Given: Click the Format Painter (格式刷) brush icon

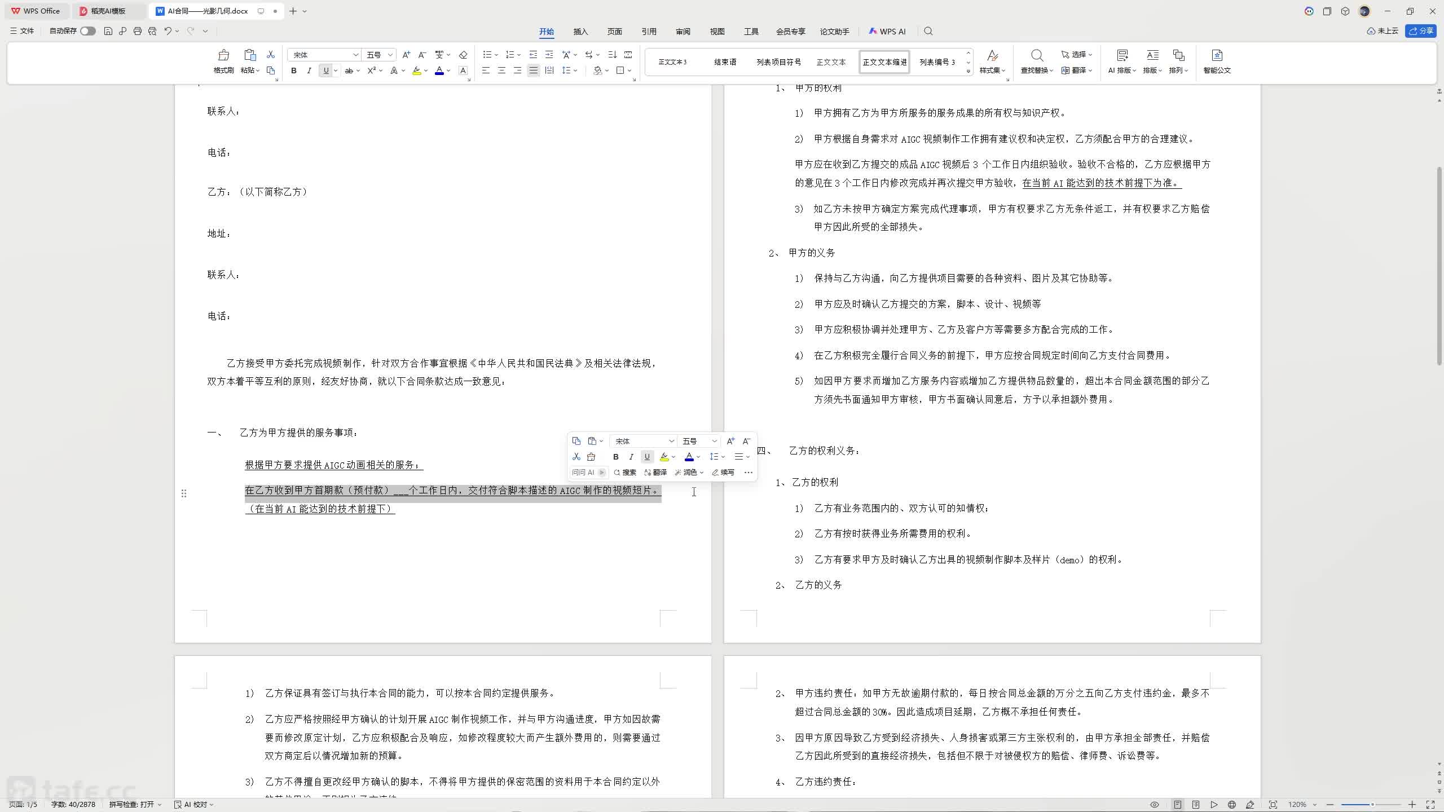Looking at the screenshot, I should [223, 55].
